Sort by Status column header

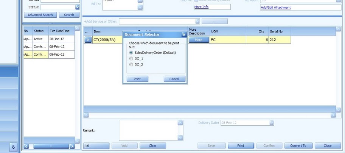click(40, 31)
